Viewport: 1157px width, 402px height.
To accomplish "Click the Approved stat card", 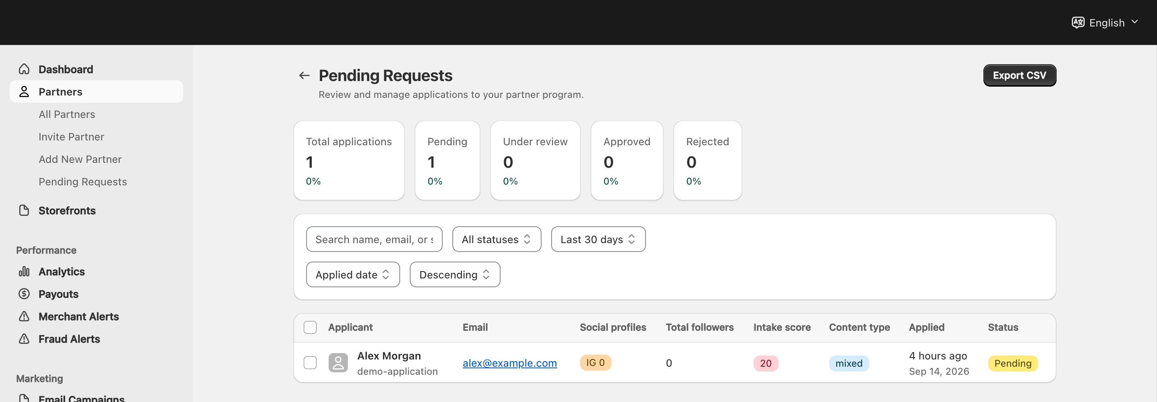I will click(x=627, y=160).
